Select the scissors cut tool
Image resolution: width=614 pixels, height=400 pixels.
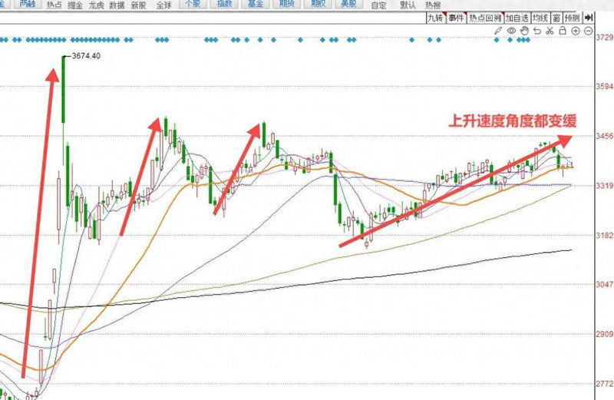(x=550, y=31)
